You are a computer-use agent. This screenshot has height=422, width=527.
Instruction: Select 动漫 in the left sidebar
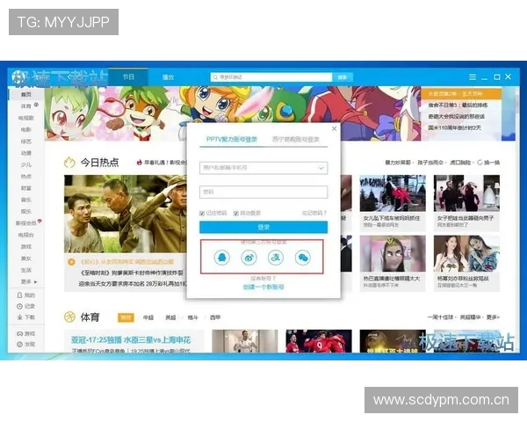coord(25,153)
